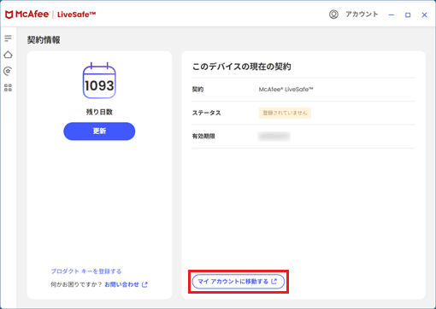Screen dimensions: 436x309
Task: Open the protection score star icon
Action: [8, 71]
